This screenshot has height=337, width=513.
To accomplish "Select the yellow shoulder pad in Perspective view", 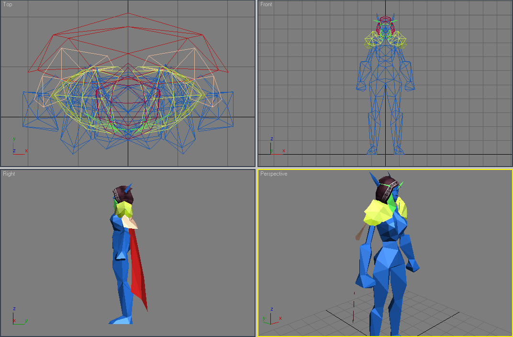I will pyautogui.click(x=378, y=212).
